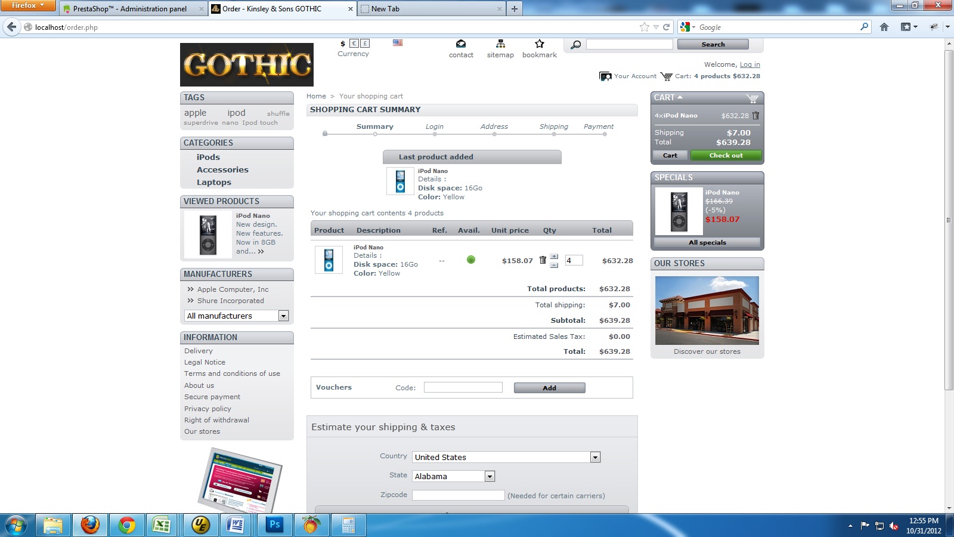Click the site search text box
This screenshot has height=537, width=954.
click(630, 44)
